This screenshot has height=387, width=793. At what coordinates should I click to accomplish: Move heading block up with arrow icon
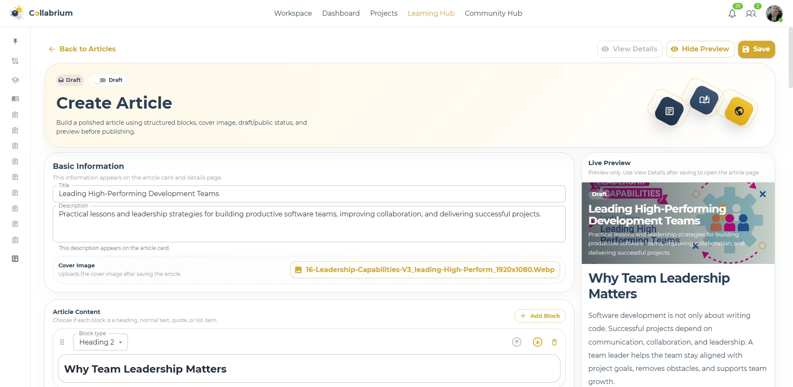tap(517, 342)
